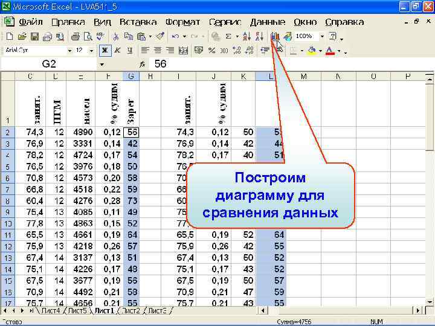Select column M header
Screen dimensions: 435x326
point(304,76)
